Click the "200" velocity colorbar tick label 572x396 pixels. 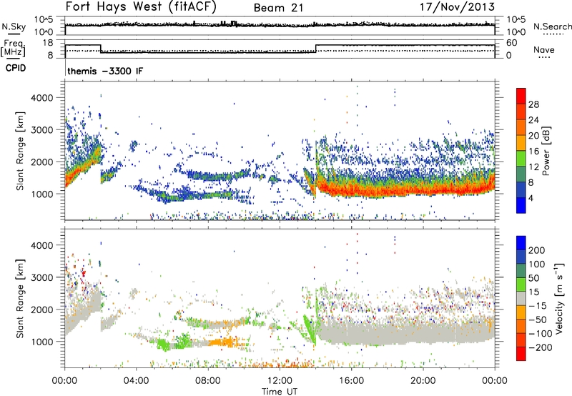click(x=537, y=250)
